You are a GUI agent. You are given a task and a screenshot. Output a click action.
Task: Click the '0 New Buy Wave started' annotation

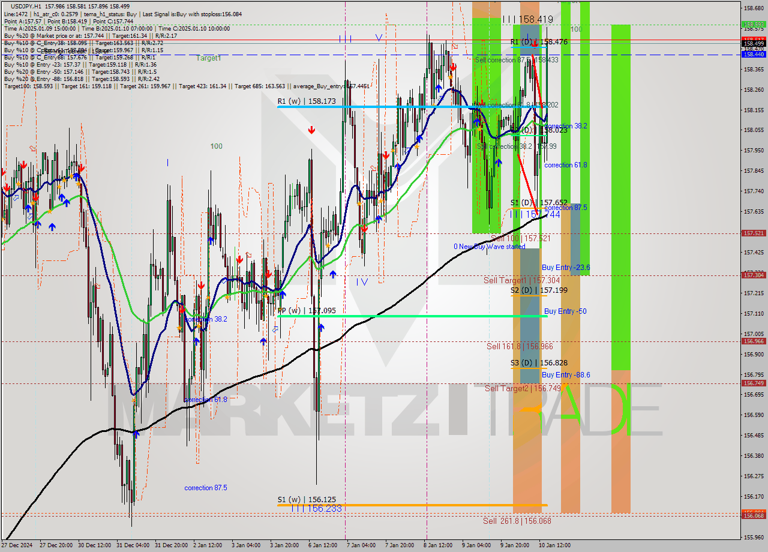click(x=489, y=247)
